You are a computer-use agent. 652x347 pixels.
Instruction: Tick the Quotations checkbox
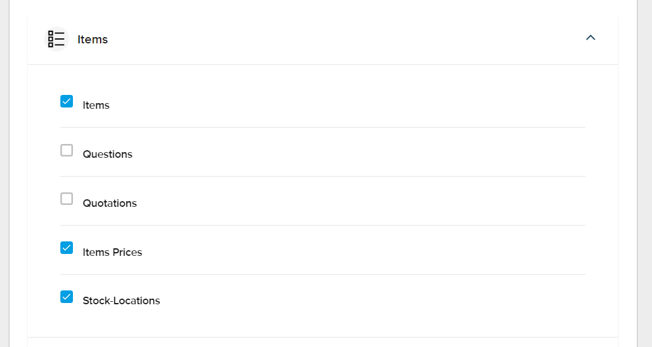coord(67,199)
